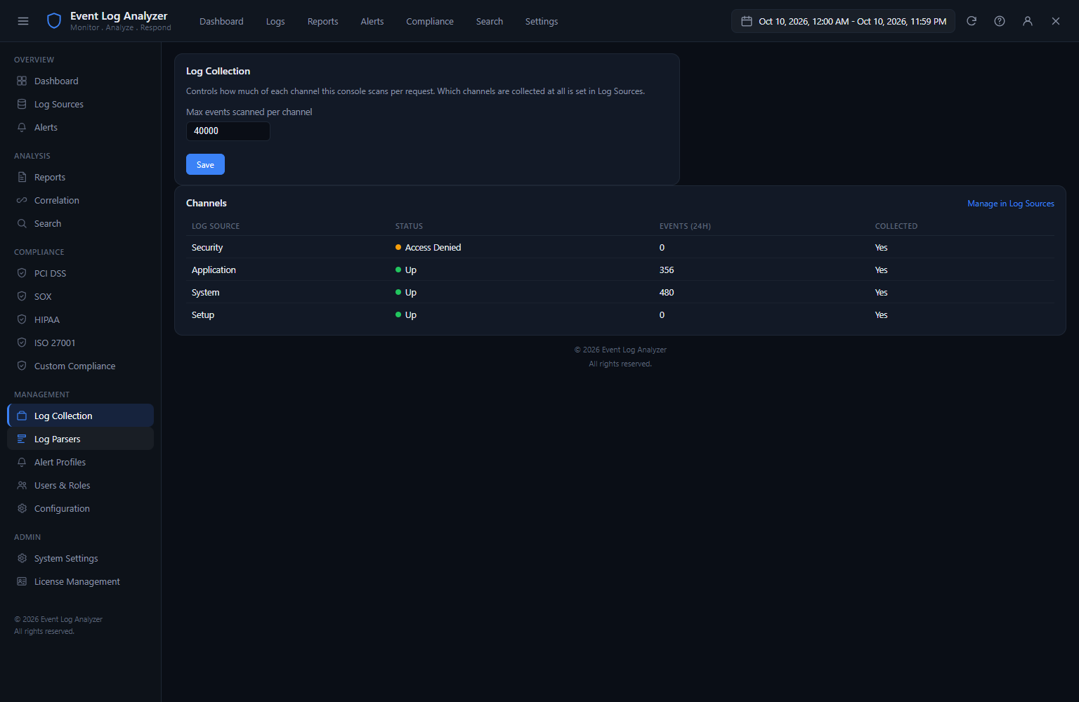Click the Reports document icon in sidebar
The width and height of the screenshot is (1079, 702).
pos(22,177)
